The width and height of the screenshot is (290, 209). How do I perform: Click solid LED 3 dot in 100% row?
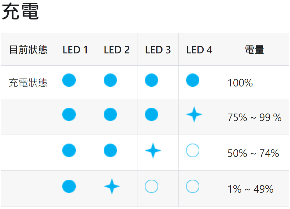(151, 80)
